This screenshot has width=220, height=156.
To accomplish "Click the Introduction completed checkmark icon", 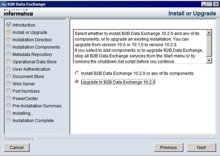I will point(8,25).
